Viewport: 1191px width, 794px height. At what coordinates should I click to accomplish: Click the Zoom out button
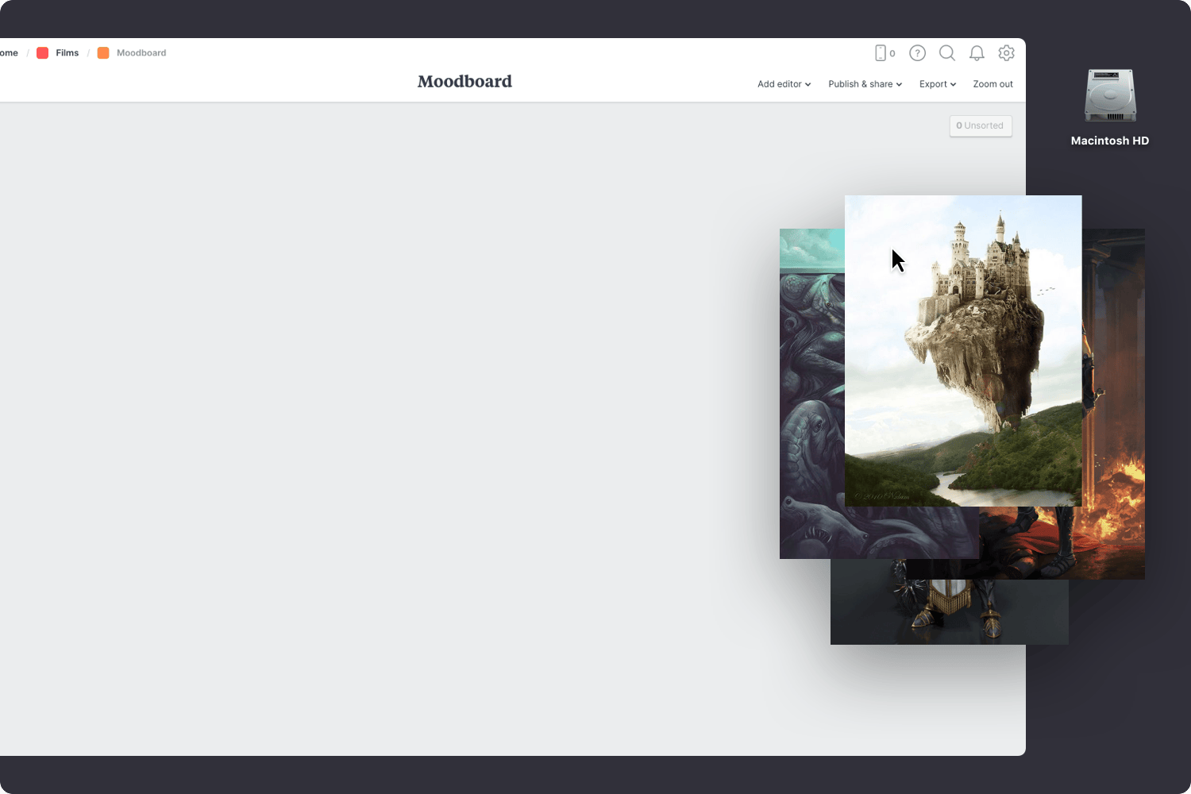click(x=992, y=84)
